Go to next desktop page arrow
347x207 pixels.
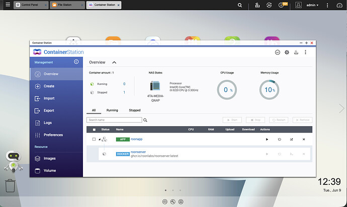(341, 109)
